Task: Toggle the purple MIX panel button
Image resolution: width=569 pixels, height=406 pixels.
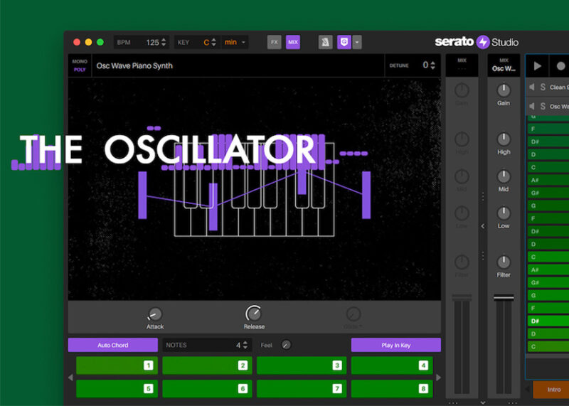Action: (x=293, y=42)
